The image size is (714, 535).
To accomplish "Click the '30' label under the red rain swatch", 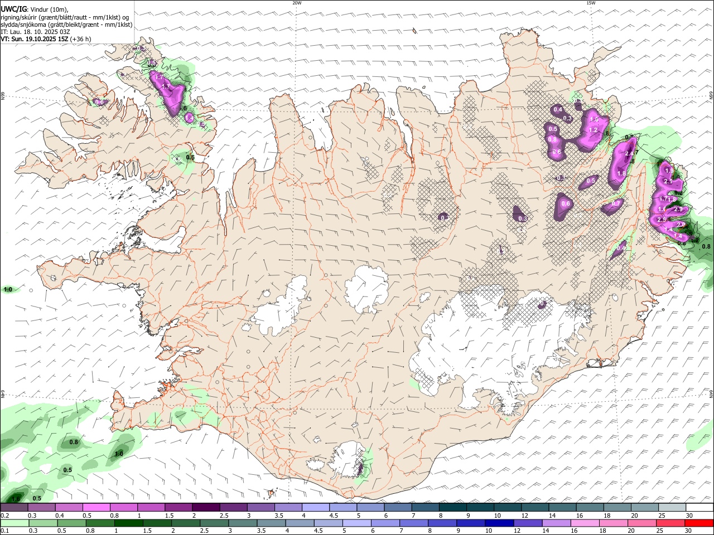I will point(689,531).
